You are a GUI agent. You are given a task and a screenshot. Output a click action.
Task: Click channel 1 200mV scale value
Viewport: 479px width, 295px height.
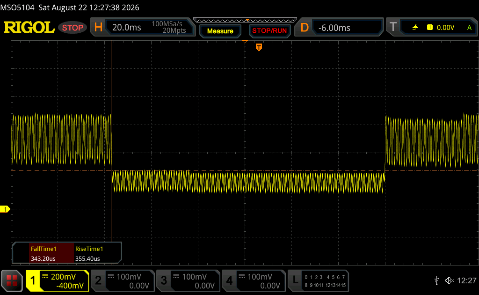pos(63,277)
